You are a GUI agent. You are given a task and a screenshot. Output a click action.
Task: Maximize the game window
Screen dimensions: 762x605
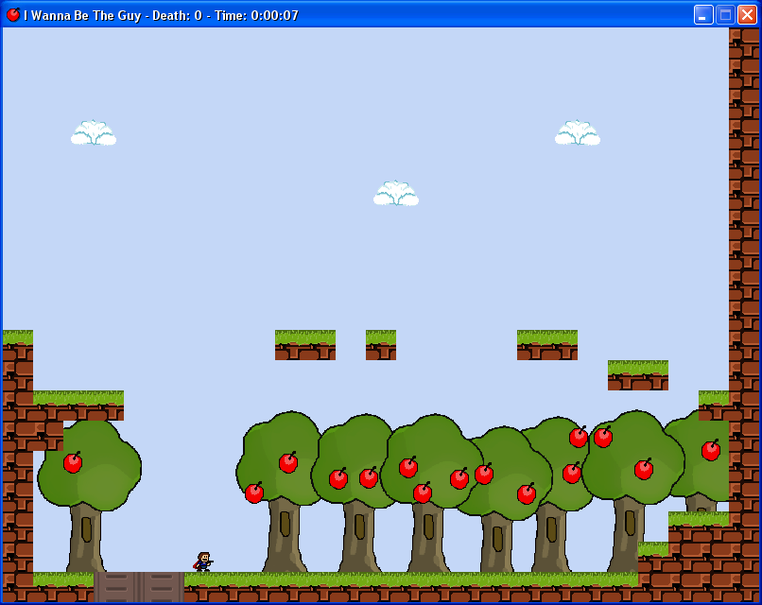[x=725, y=15]
